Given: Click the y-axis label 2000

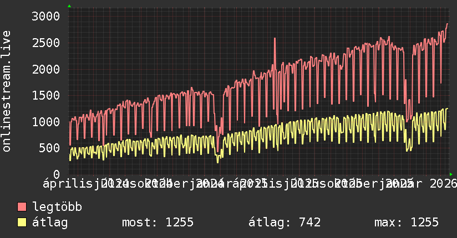Looking at the screenshot, I should point(46,70).
